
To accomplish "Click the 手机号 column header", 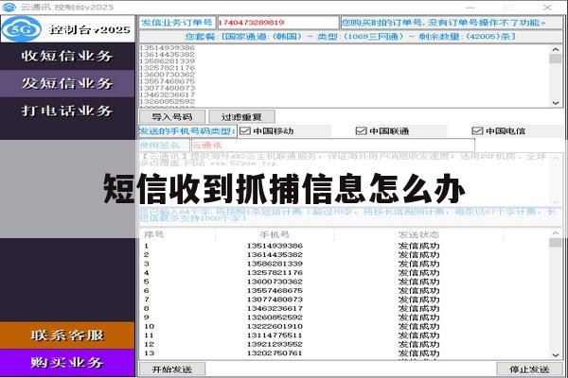I will click(275, 234).
